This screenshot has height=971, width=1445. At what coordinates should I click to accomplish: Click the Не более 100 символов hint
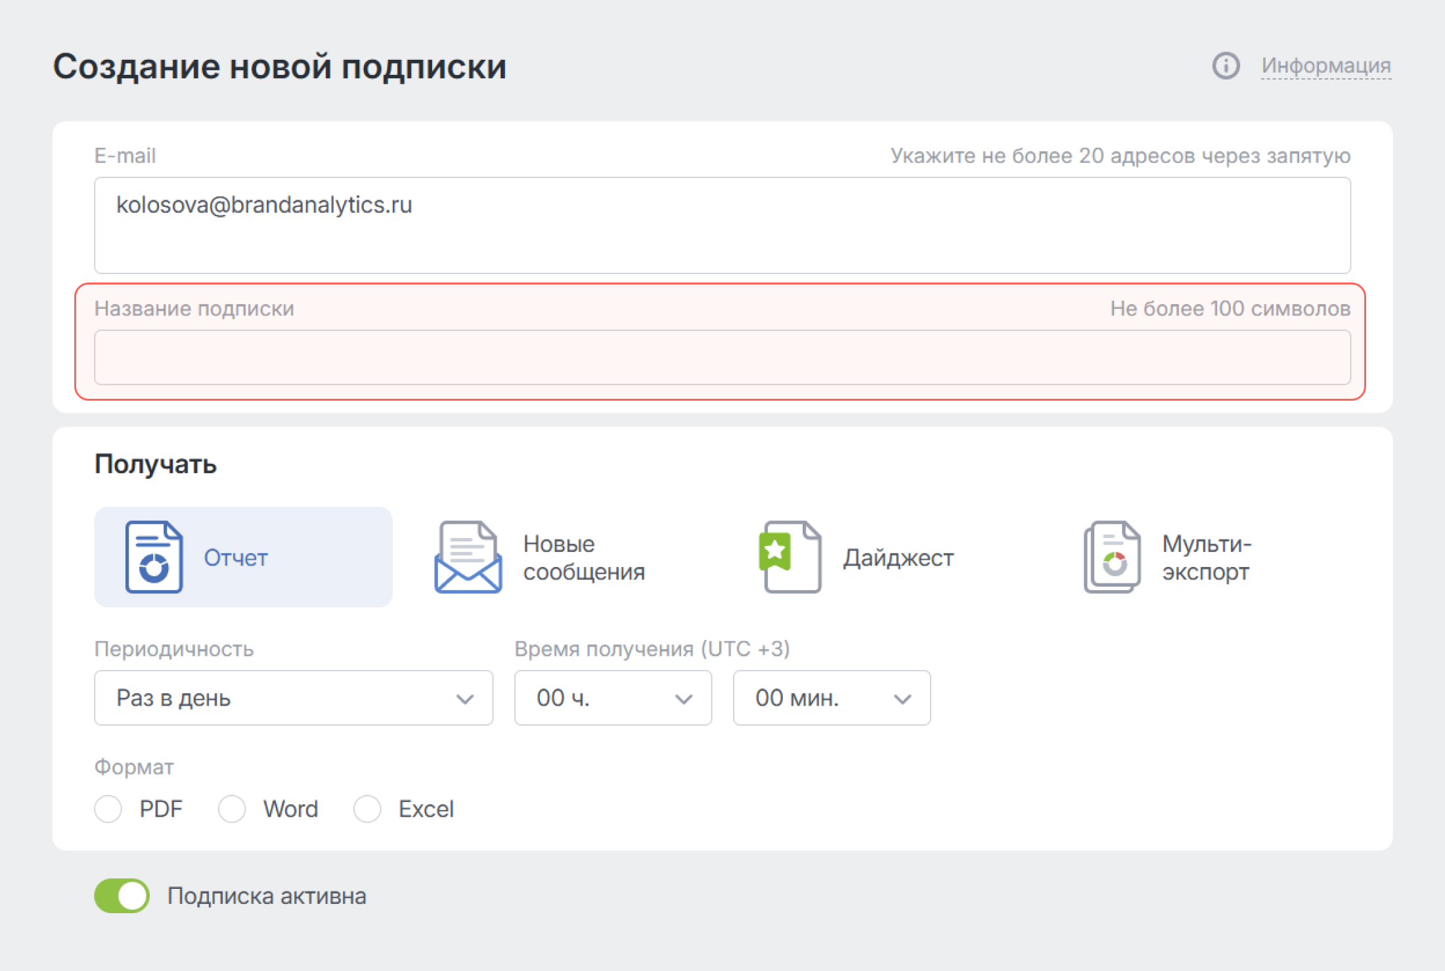1230,309
